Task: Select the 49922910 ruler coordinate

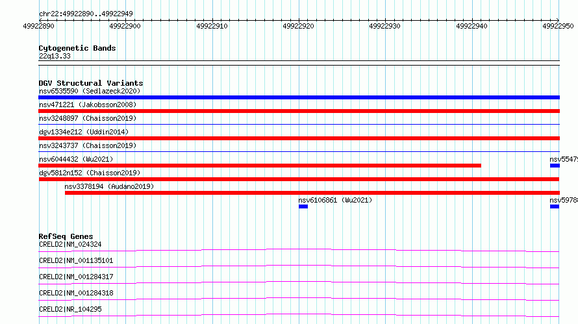Action: (x=212, y=26)
